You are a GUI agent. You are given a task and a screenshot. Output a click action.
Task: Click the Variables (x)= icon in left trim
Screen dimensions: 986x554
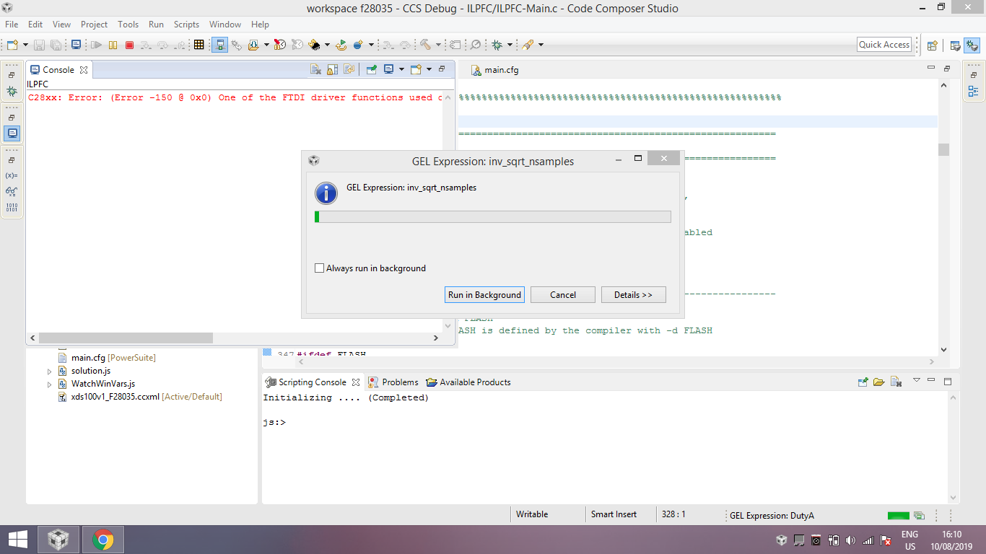click(x=12, y=176)
